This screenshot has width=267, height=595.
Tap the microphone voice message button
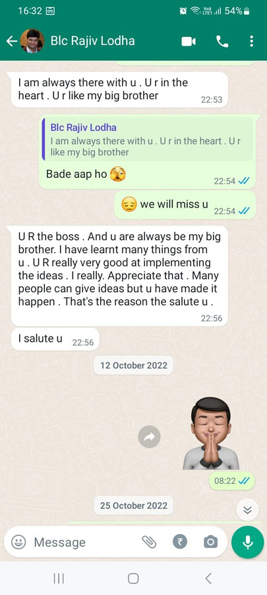point(248,542)
